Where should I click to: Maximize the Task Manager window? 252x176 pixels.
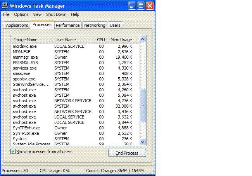[x=140, y=6]
